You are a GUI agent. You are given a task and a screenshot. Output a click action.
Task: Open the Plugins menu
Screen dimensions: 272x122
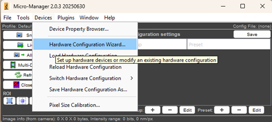pyautogui.click(x=66, y=18)
